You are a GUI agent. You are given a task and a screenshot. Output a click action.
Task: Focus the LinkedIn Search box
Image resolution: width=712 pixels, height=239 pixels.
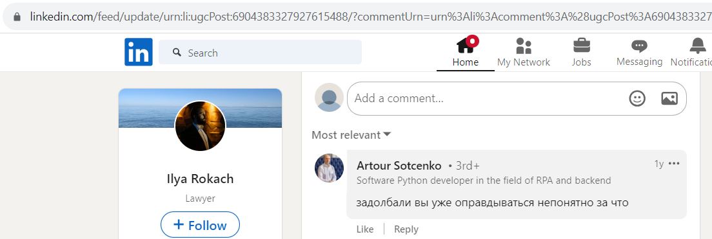(260, 53)
